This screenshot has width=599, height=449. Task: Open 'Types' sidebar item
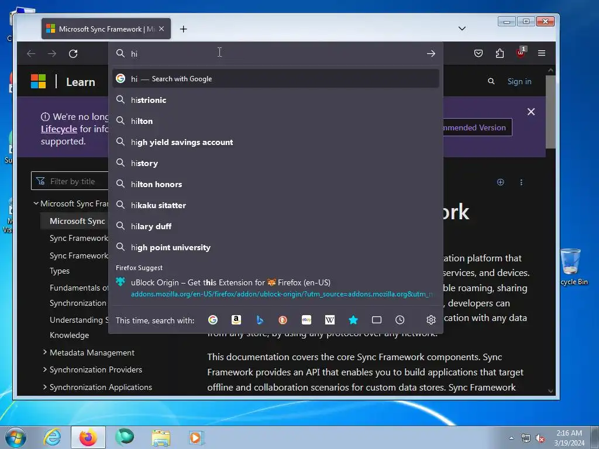[x=60, y=271]
